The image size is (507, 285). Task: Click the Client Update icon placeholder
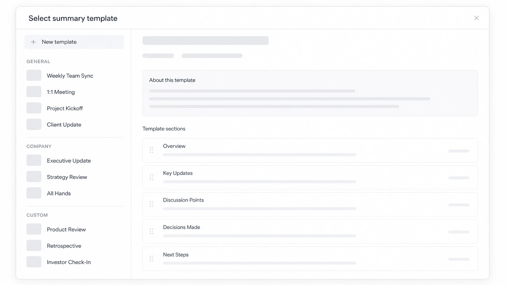34,124
